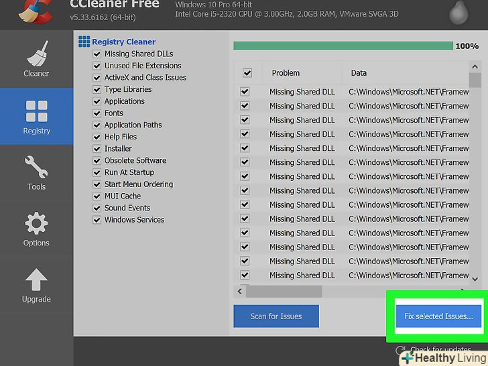Uncheck Sound Events option
This screenshot has width=488, height=366.
pos(97,208)
